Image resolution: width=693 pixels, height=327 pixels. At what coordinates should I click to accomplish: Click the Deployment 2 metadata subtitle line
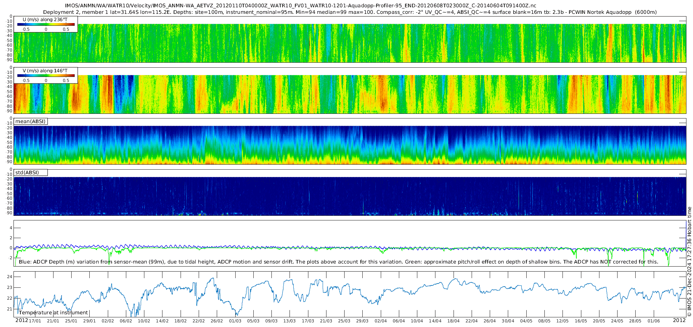350,12
